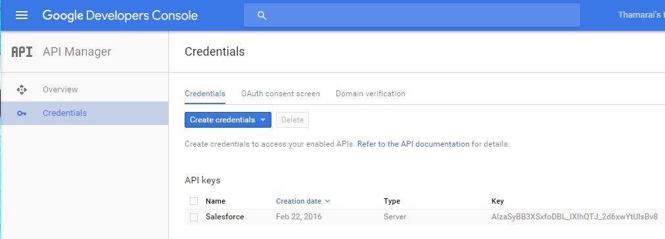The image size is (665, 239).
Task: Click the Feb 22, 2016 date cell
Action: 298,217
